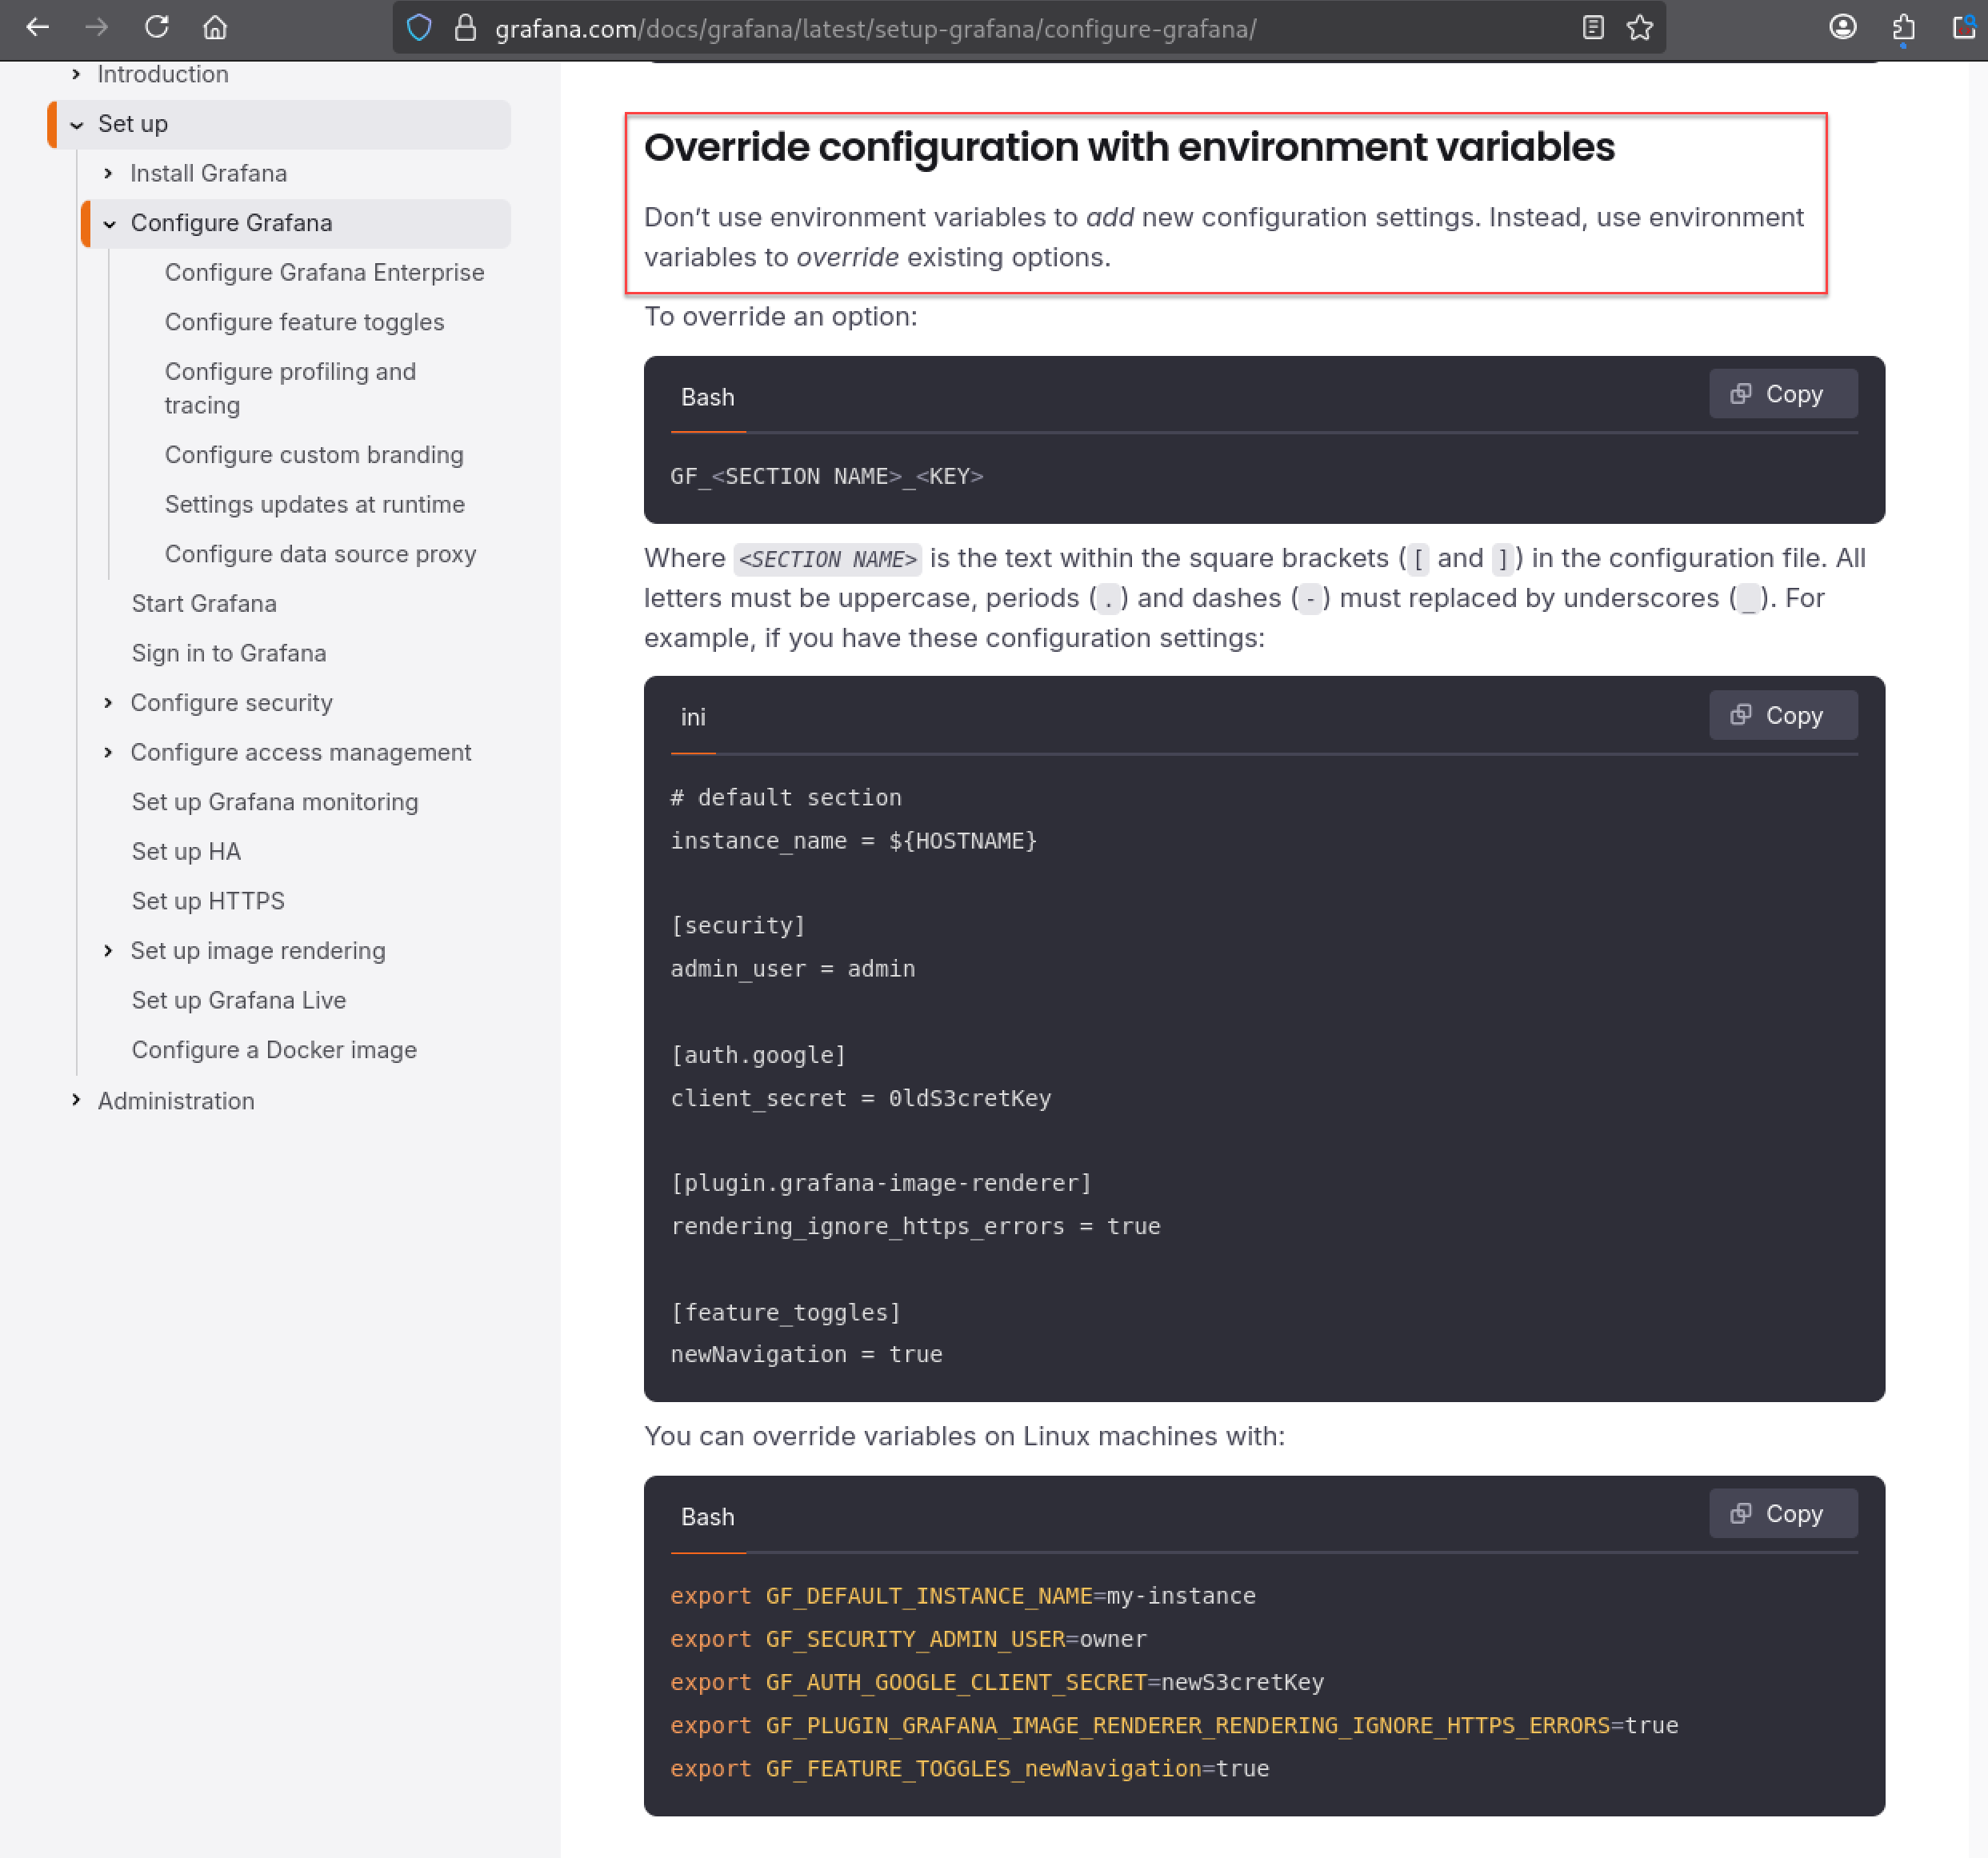The image size is (1988, 1858).
Task: Toggle reader view icon in address bar
Action: coord(1593,28)
